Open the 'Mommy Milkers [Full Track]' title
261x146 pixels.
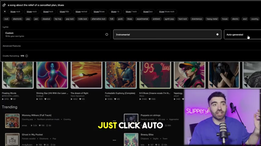click(37, 115)
